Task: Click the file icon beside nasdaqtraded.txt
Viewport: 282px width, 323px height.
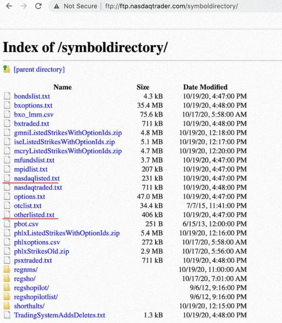Action: tap(7, 187)
